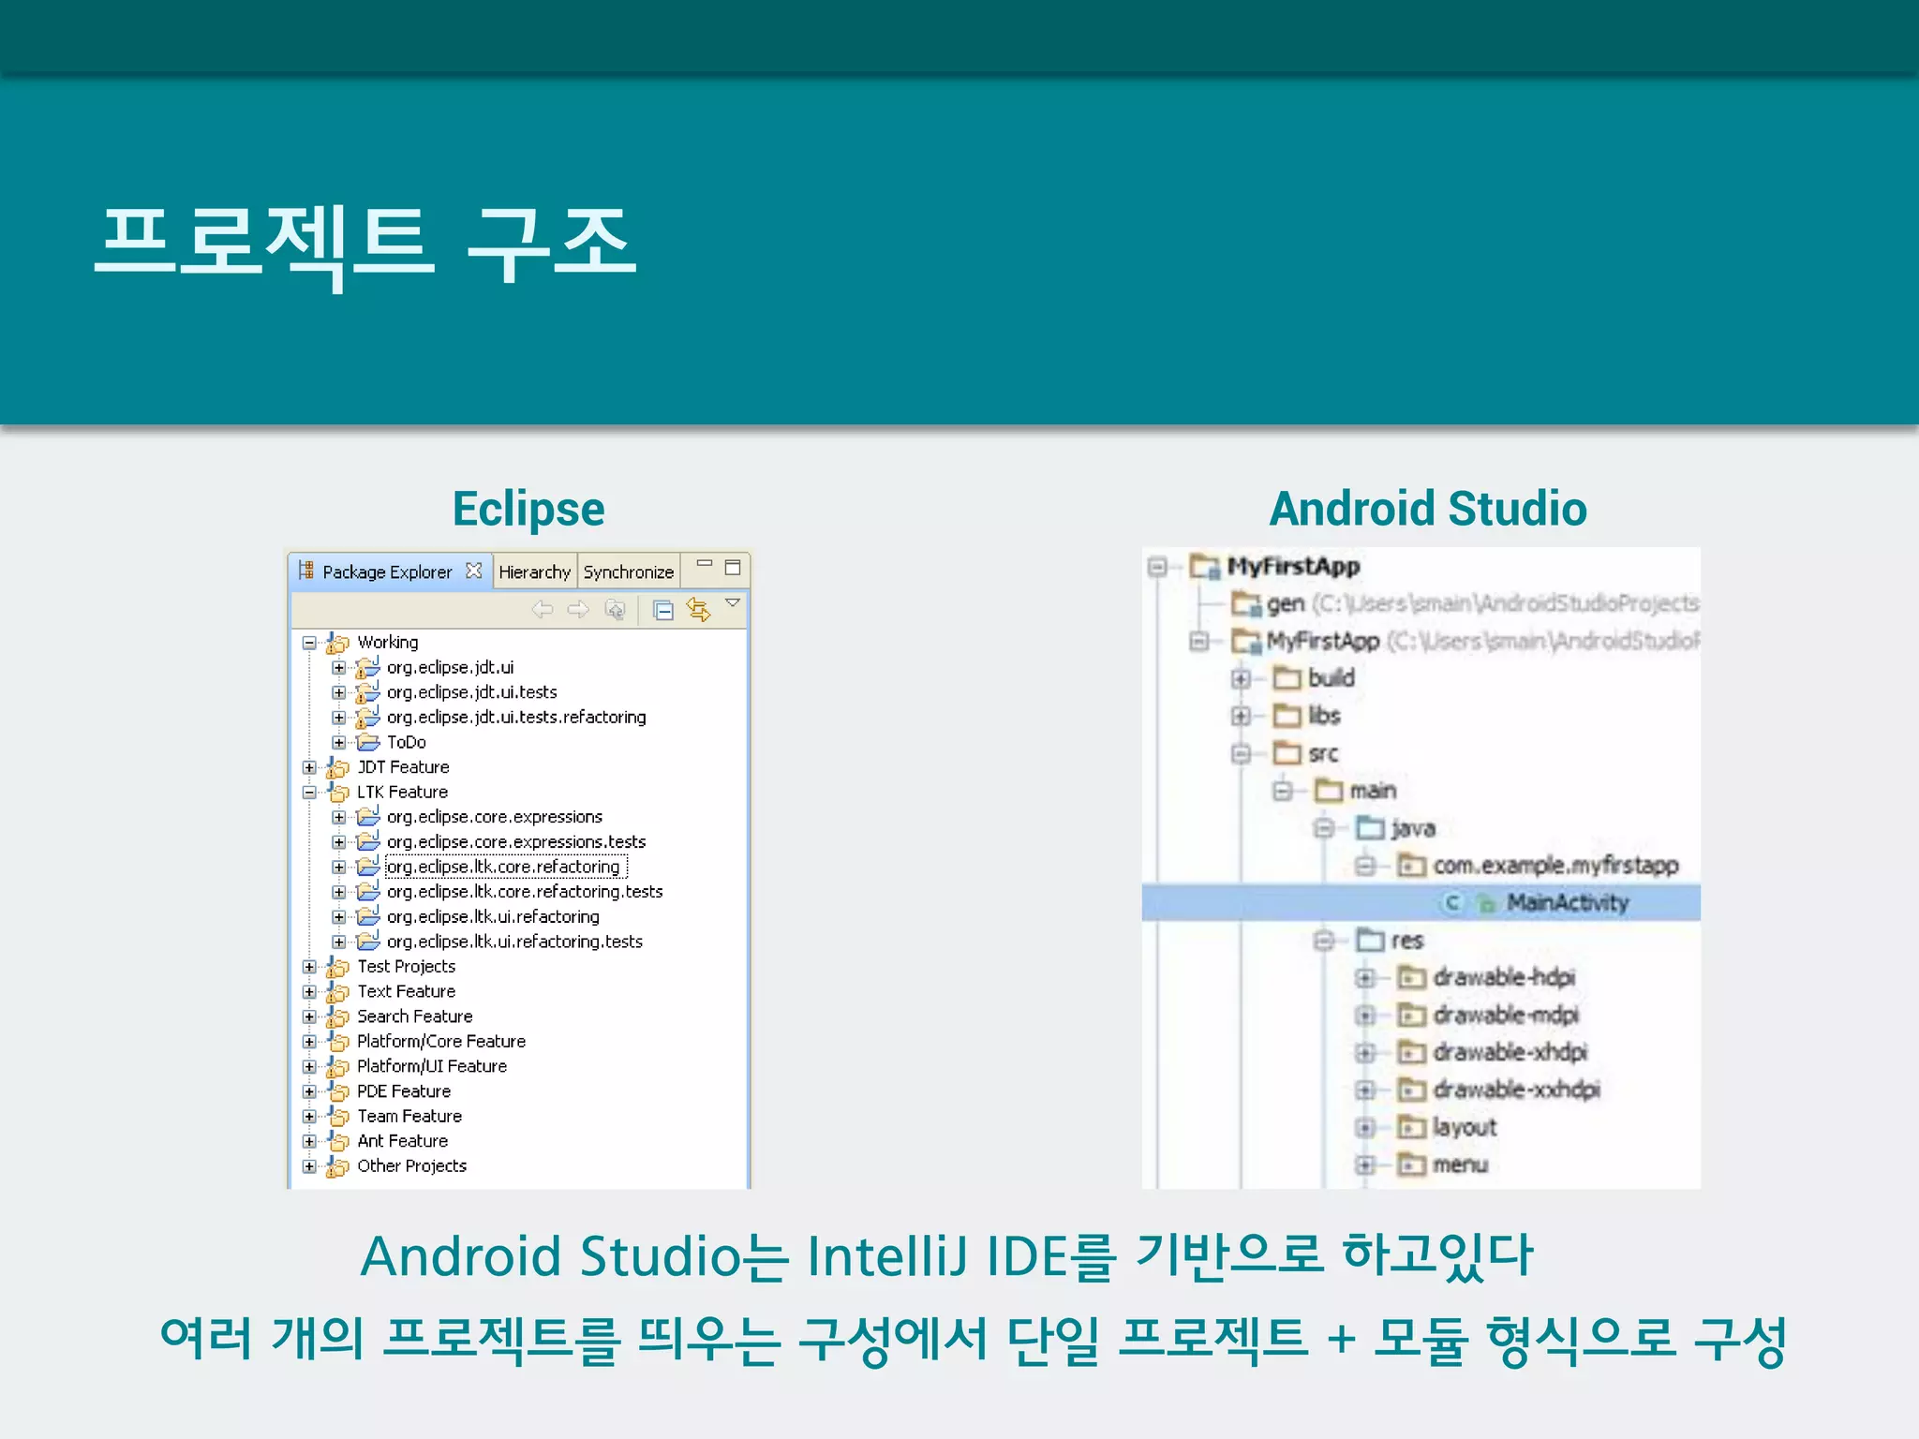Click the Collapse All icon

click(663, 611)
